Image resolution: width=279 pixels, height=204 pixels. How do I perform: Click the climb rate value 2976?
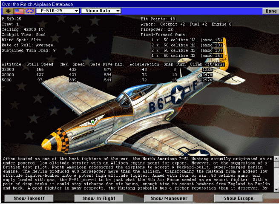[x=207, y=80]
